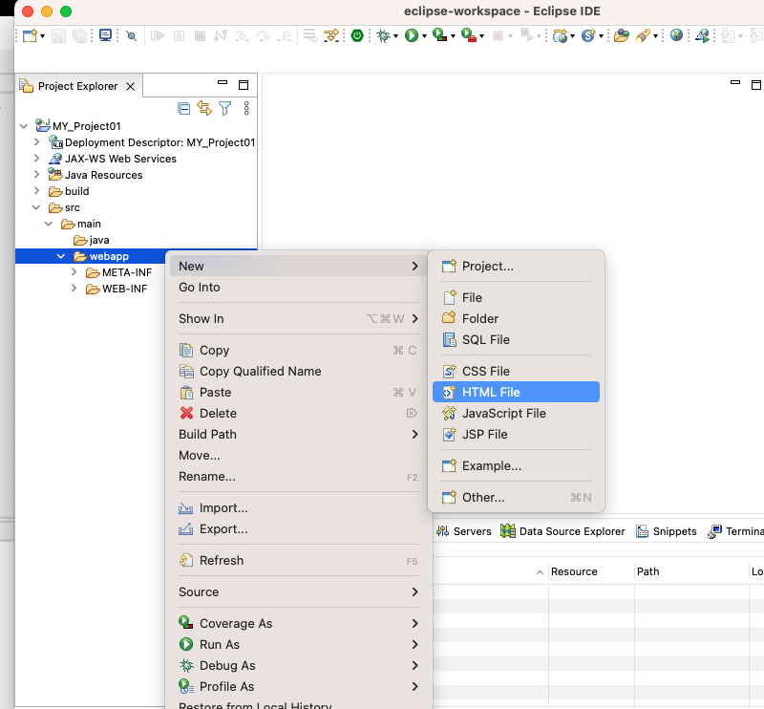
Task: Expand the WEB-INF folder
Action: tap(74, 288)
